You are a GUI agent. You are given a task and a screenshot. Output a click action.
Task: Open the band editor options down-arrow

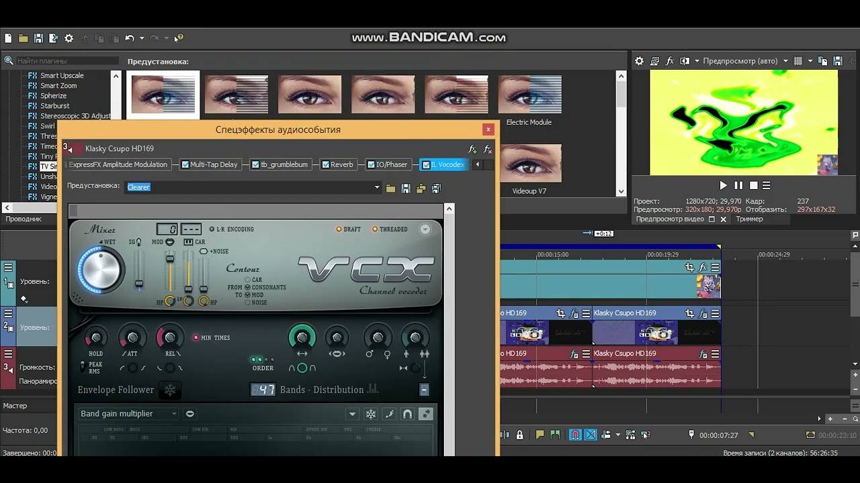(x=352, y=415)
